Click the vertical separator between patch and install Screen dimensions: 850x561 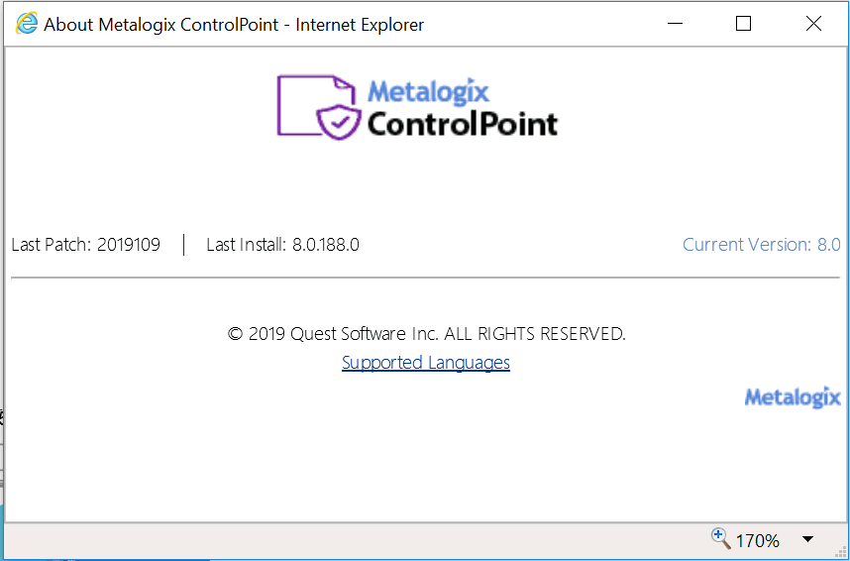(x=183, y=245)
